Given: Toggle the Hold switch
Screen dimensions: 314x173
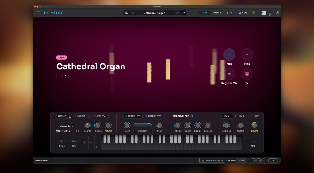Looking at the screenshot, I should tap(253, 141).
